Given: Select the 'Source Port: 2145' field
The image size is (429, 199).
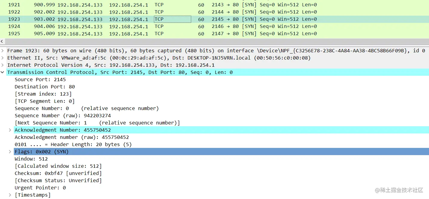Looking at the screenshot, I should tap(40, 79).
